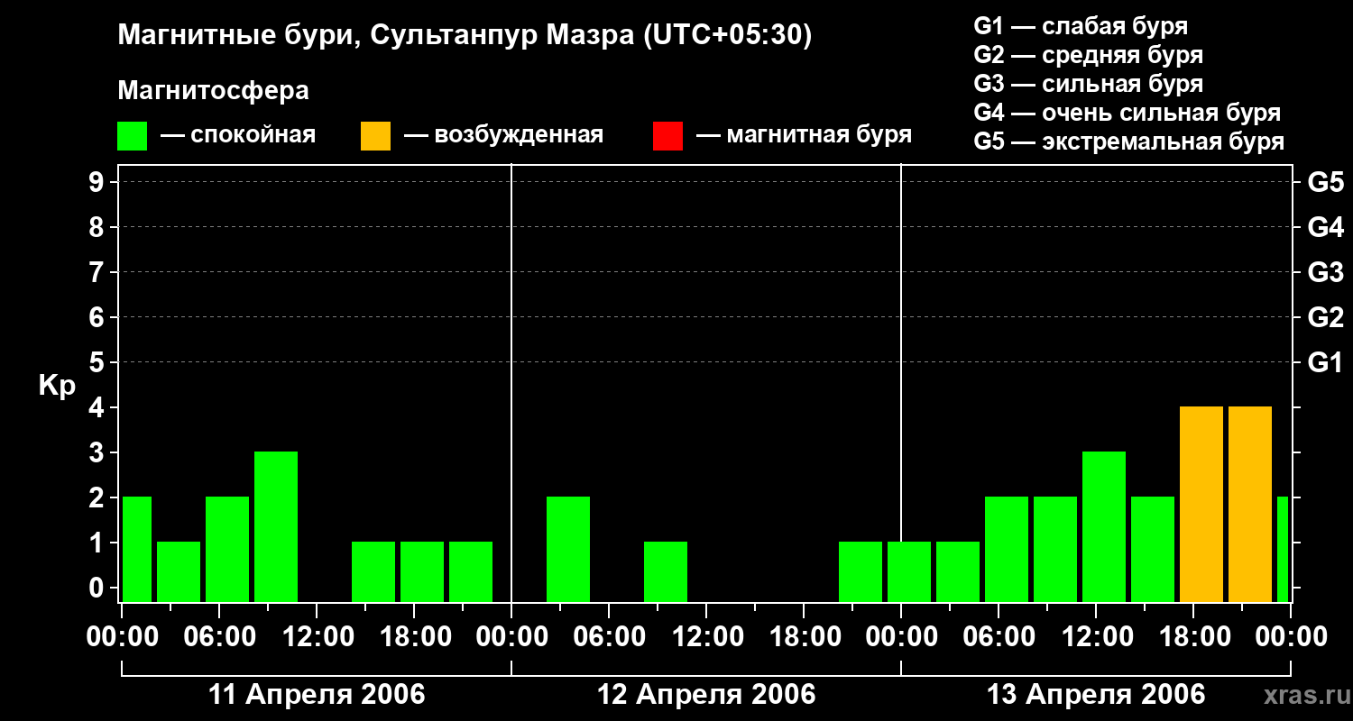The width and height of the screenshot is (1353, 721).
Task: Click the 'G2 — средняя буря' legend line
Action: [x=1088, y=55]
